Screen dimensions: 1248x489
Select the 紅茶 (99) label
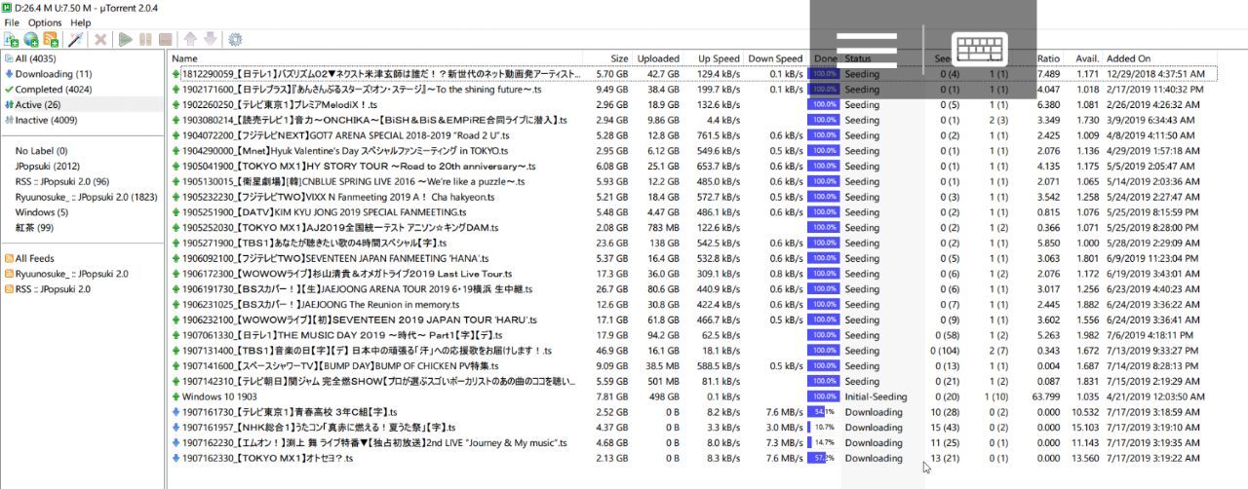coord(34,227)
